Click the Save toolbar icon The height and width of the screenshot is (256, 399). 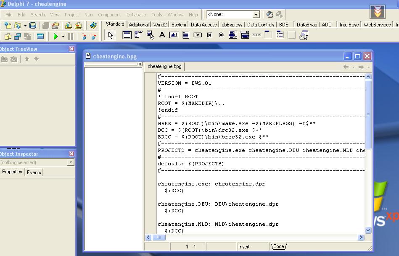coord(32,26)
